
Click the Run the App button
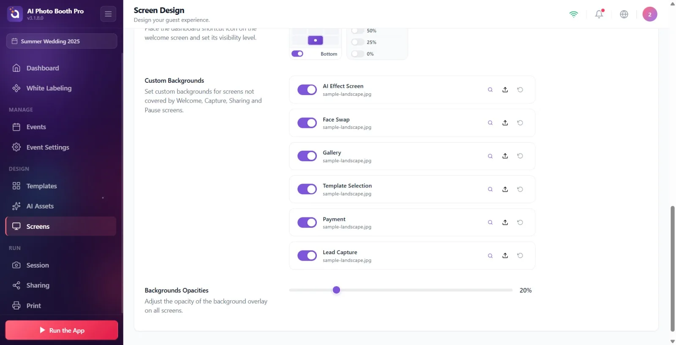[x=62, y=330]
